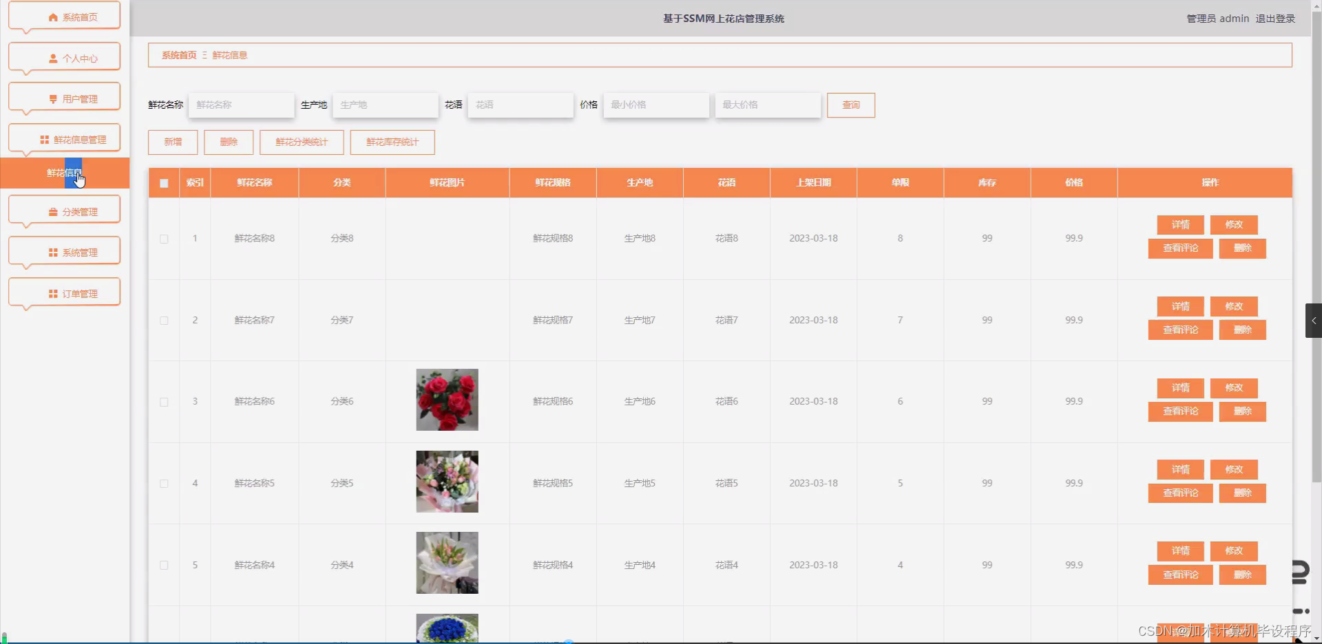Screen dimensions: 1322x644
Task: Check the row checkbox for 鲜花名称5
Action: tap(163, 483)
